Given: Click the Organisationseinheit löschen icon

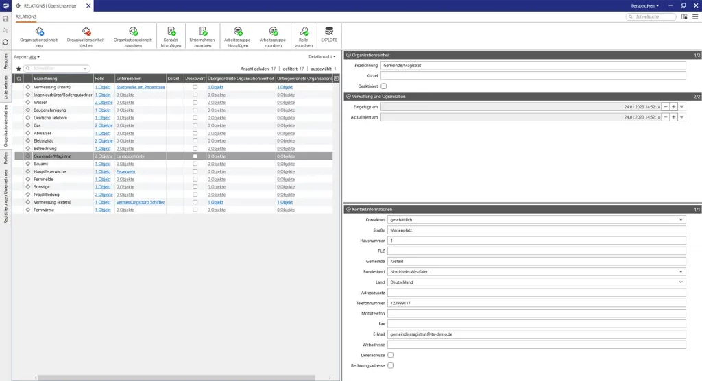Looking at the screenshot, I should tap(86, 32).
